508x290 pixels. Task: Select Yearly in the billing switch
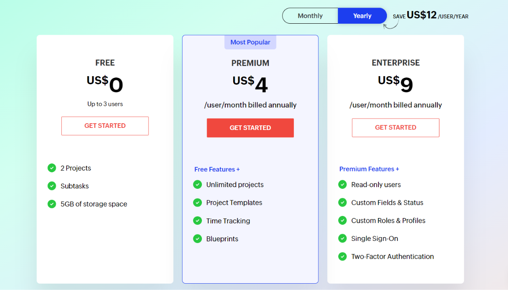tap(362, 15)
